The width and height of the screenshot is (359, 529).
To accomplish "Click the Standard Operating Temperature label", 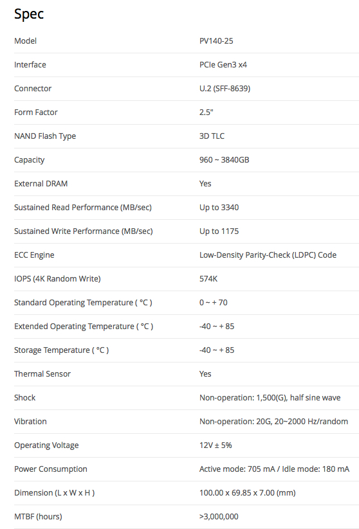I will pyautogui.click(x=83, y=303).
